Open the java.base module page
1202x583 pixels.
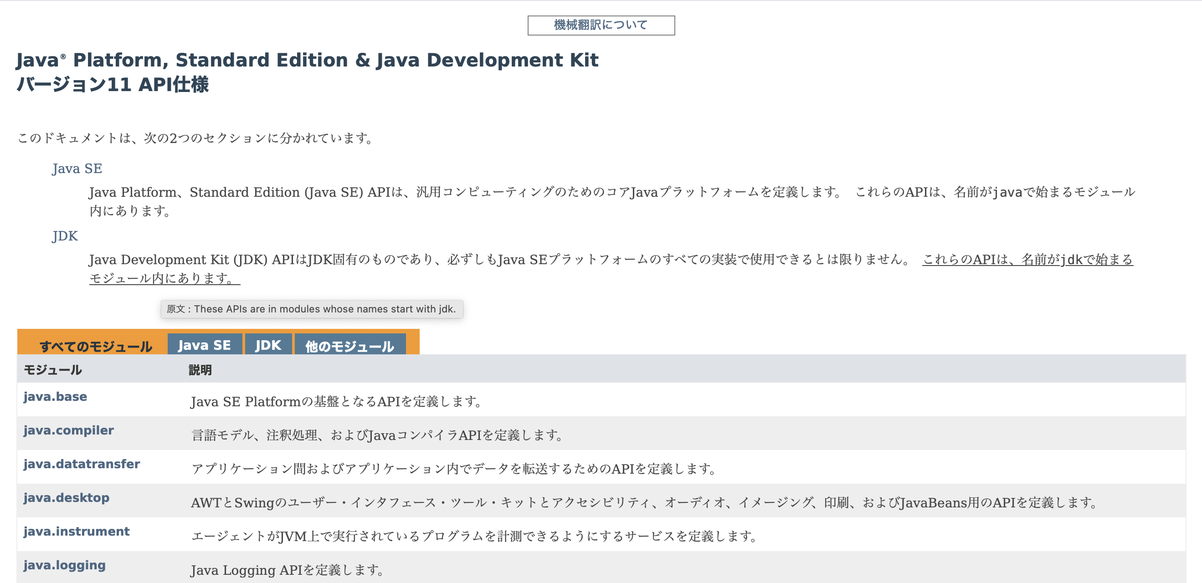point(55,396)
